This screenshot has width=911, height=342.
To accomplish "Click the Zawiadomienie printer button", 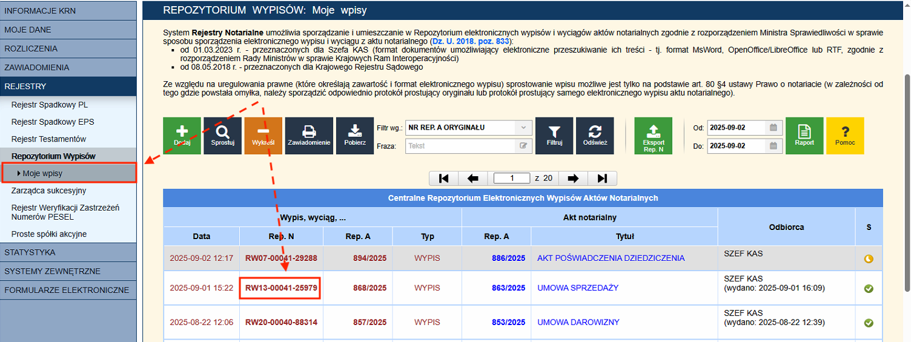I will pyautogui.click(x=309, y=136).
